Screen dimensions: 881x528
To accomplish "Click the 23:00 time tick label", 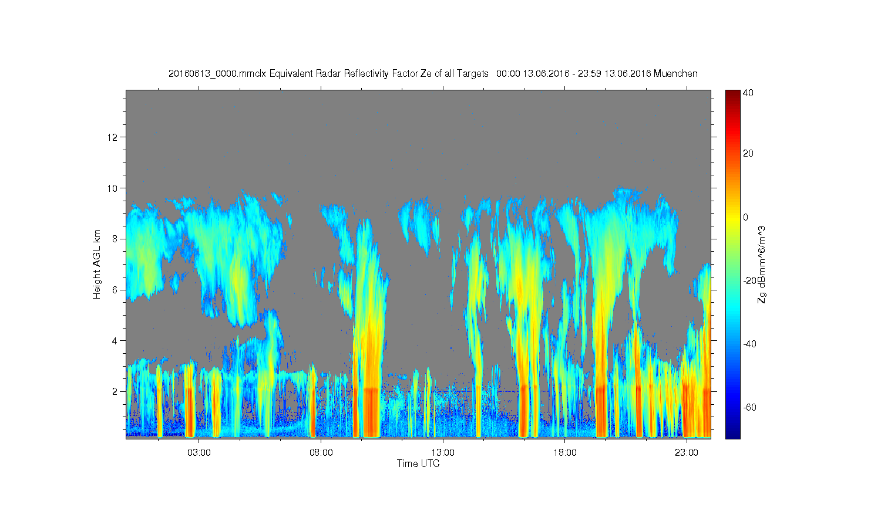I will click(686, 452).
